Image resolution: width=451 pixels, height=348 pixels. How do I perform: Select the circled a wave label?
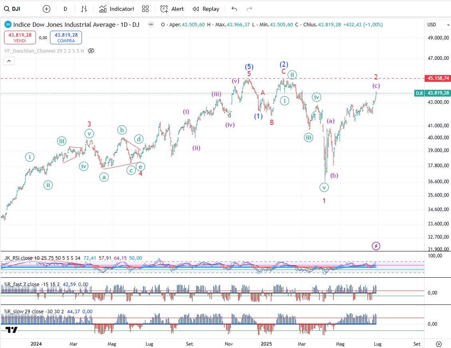click(x=104, y=177)
